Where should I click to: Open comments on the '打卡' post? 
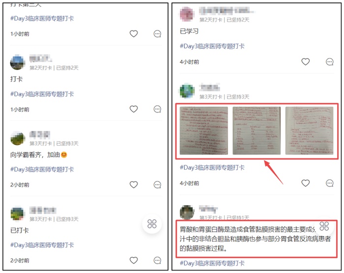157,109
